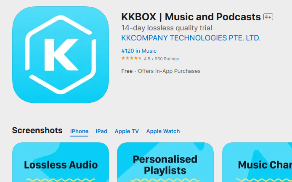Open KKCOMPANY TECHNOLOGIES PTE. LTD. developer page

click(x=191, y=38)
